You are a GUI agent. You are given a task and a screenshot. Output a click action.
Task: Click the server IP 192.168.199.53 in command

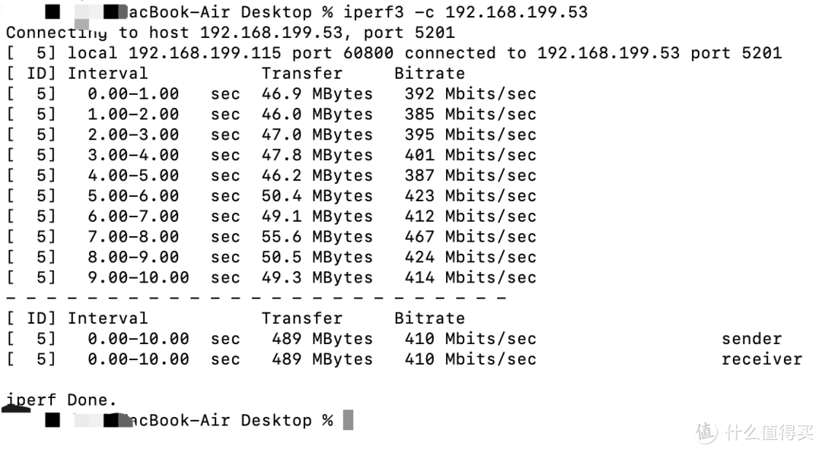tap(516, 12)
